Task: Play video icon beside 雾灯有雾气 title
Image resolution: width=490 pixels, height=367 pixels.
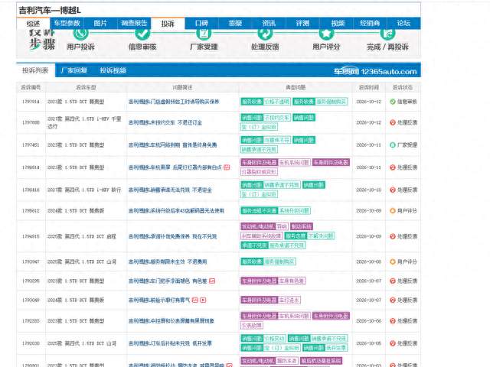Action: tap(203, 300)
